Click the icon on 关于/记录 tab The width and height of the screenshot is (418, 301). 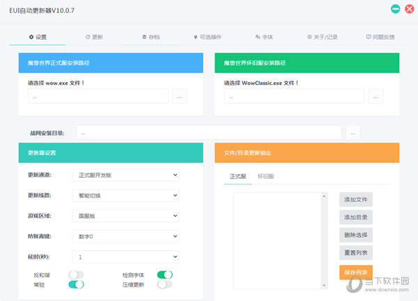click(x=309, y=37)
